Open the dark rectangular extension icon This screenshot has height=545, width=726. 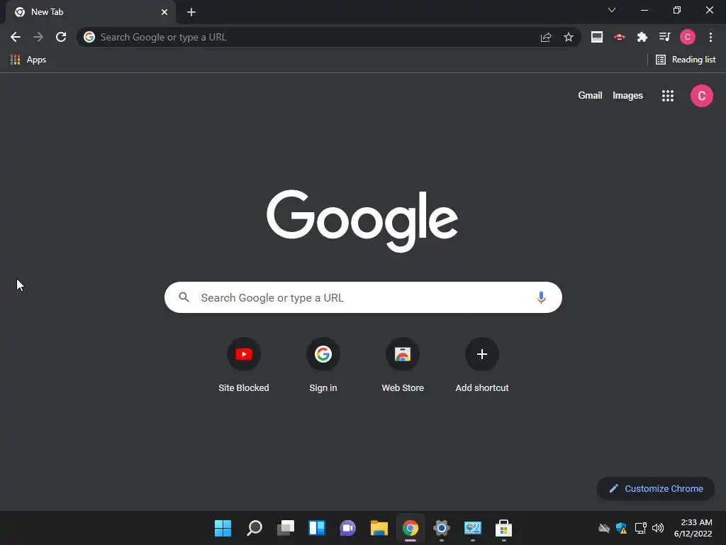597,37
